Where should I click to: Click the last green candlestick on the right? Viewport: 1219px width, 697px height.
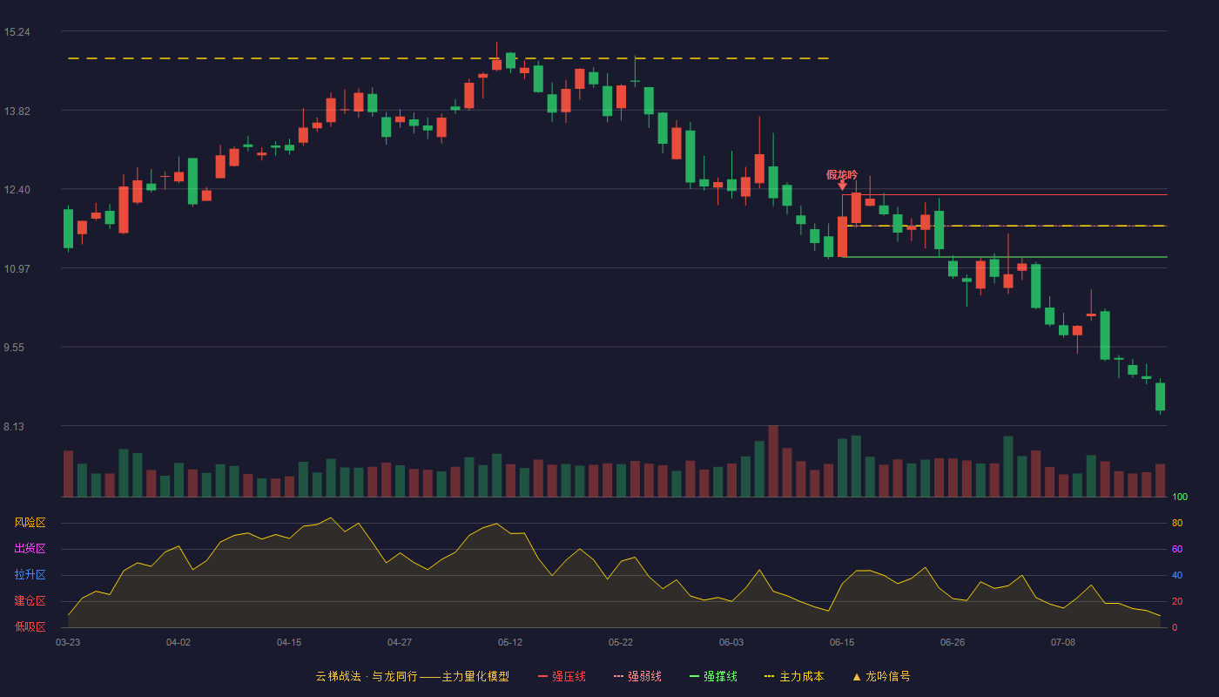[x=1160, y=396]
